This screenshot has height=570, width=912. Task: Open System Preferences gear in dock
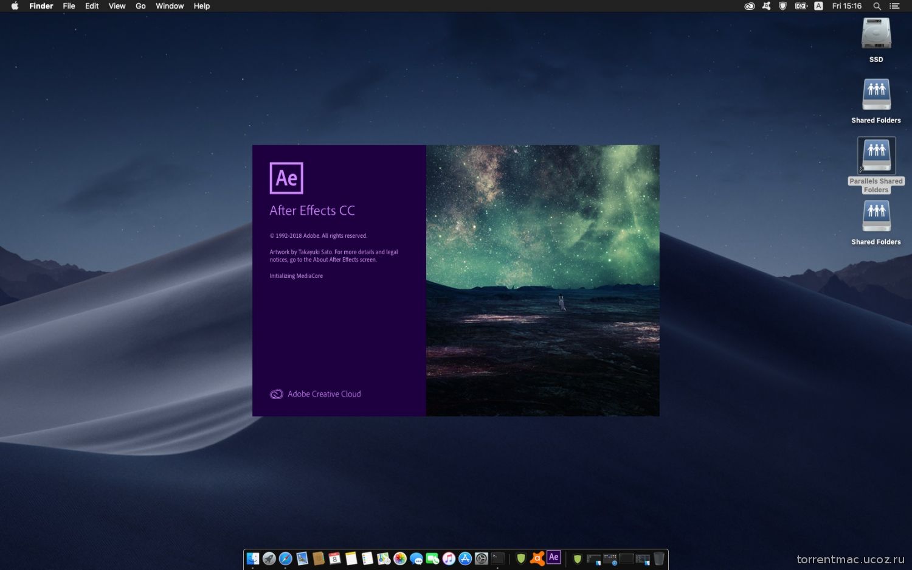point(482,558)
